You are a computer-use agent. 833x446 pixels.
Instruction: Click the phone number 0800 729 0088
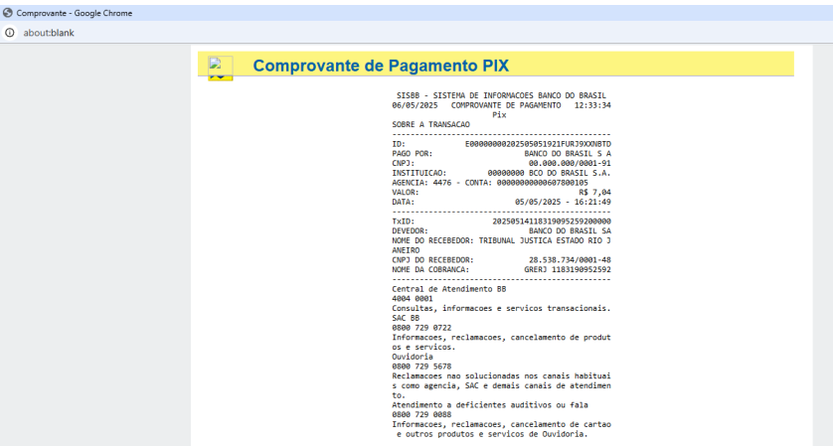tap(421, 414)
